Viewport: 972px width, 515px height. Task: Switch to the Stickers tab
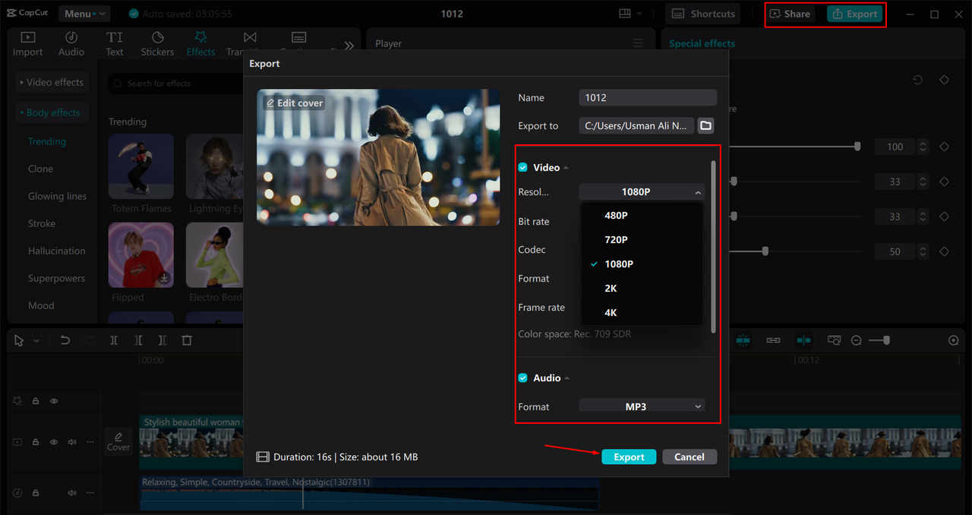pos(158,44)
